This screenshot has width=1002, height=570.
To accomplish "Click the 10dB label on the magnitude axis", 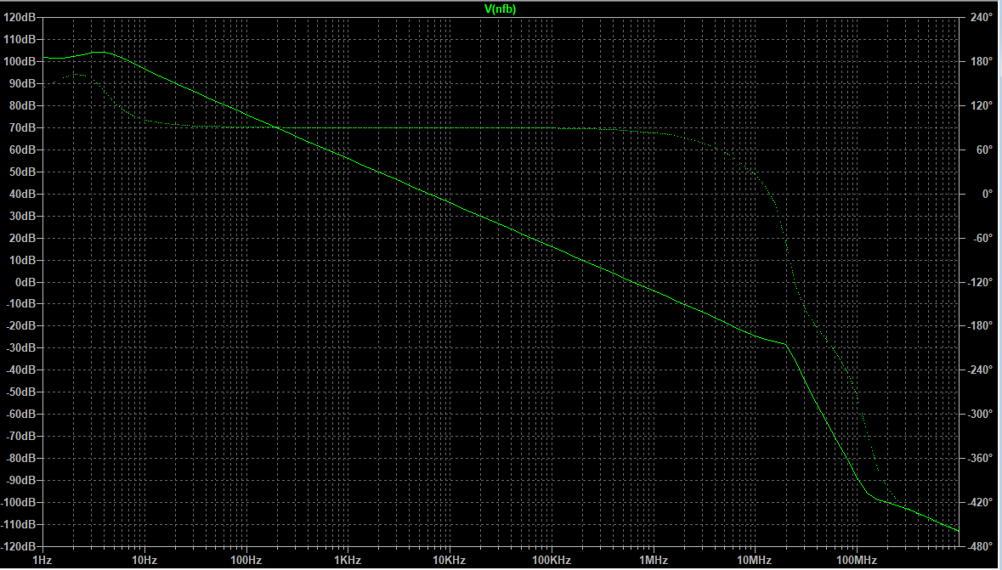I will 22,260.
